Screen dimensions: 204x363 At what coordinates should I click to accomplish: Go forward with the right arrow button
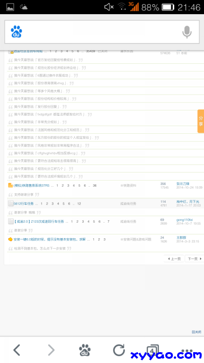point(51,350)
